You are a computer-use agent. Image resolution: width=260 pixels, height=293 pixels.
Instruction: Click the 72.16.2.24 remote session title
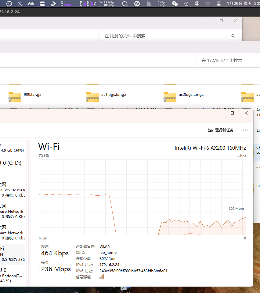tap(10, 12)
